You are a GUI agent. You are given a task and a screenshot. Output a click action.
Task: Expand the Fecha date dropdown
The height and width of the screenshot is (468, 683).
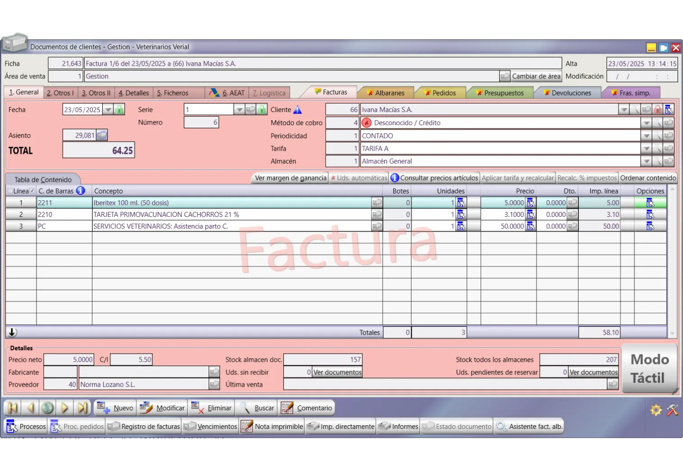[108, 110]
